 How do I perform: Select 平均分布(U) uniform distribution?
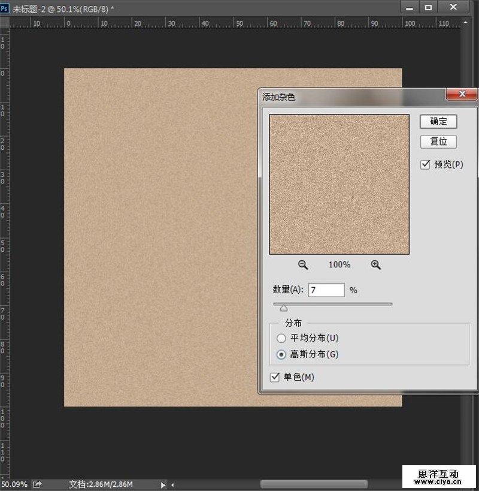(x=281, y=339)
